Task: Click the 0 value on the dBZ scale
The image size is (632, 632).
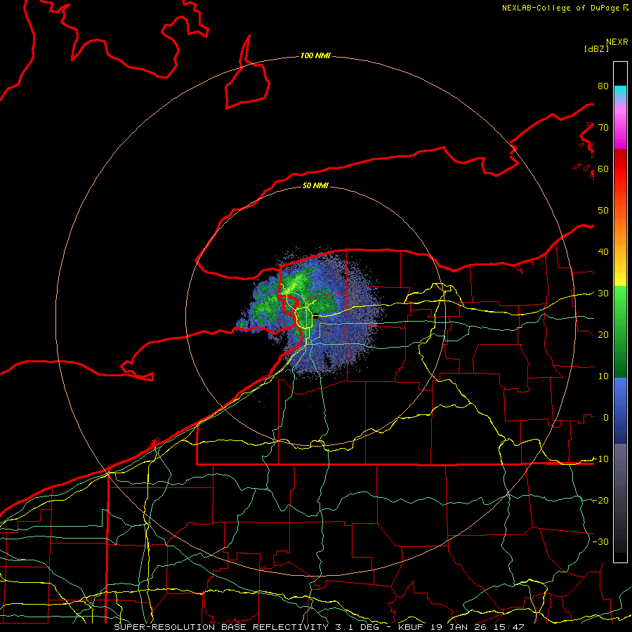Action: (x=606, y=418)
